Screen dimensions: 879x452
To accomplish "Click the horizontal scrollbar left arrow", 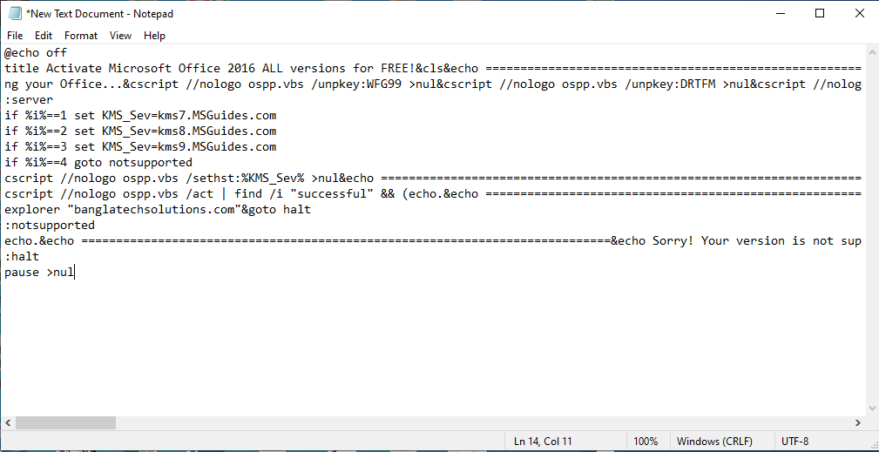I will tap(8, 423).
